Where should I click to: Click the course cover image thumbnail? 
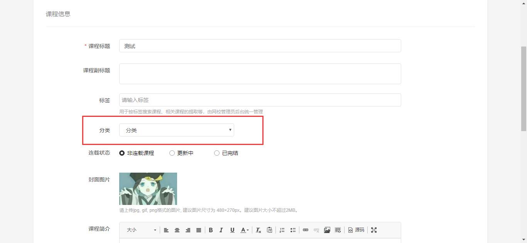[148, 188]
